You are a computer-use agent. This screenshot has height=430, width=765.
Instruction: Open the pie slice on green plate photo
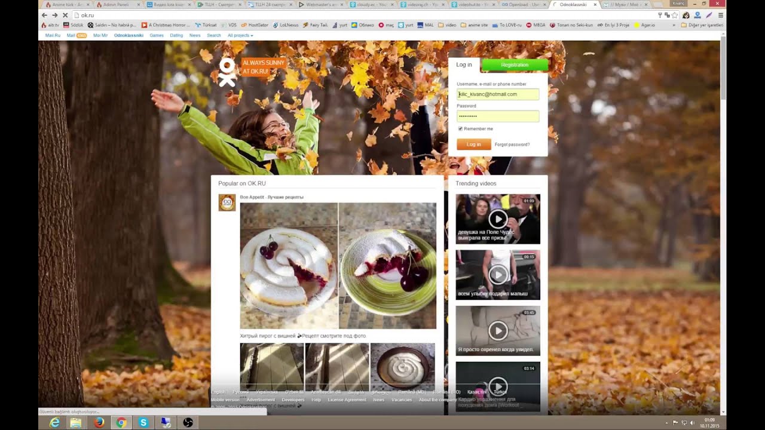point(387,266)
